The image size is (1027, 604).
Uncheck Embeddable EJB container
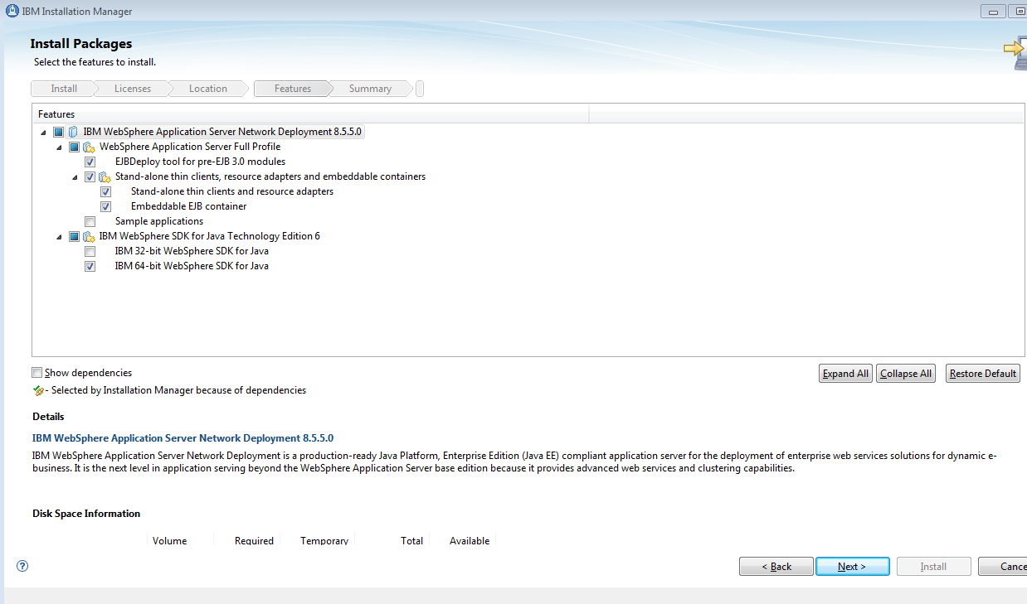[105, 206]
